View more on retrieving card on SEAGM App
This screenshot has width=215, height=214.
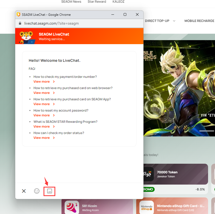tap(44, 104)
